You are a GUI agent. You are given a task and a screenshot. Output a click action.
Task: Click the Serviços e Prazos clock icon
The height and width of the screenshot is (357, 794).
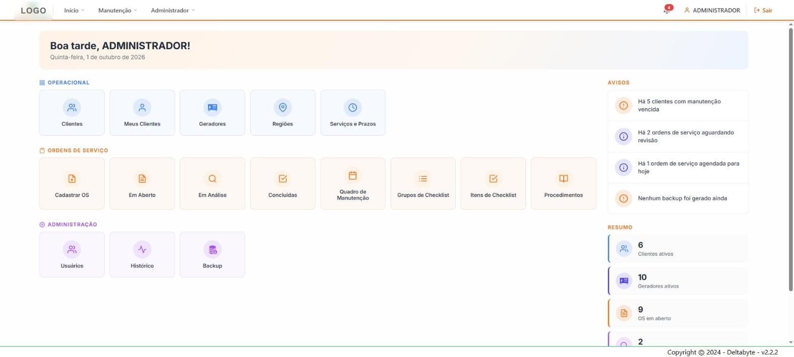click(353, 107)
